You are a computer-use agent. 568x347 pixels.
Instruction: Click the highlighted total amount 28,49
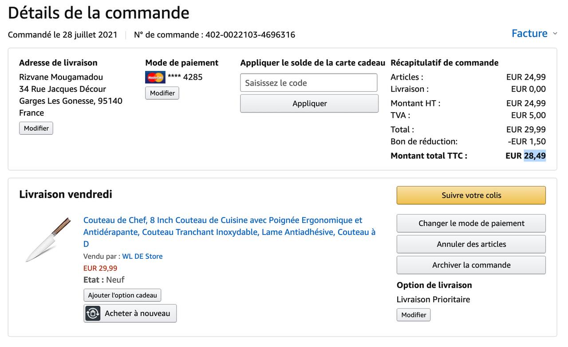pos(535,156)
